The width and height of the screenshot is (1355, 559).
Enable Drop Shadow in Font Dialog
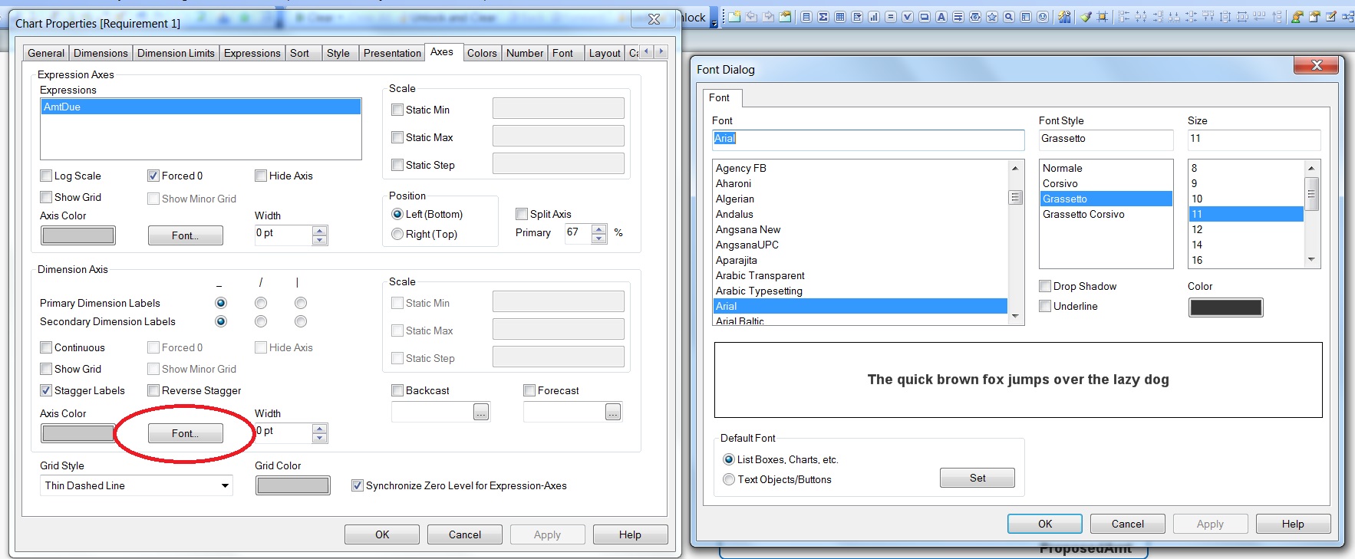click(x=1045, y=286)
